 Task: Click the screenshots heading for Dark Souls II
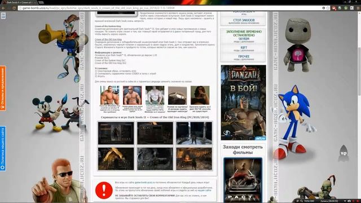coord(155,117)
